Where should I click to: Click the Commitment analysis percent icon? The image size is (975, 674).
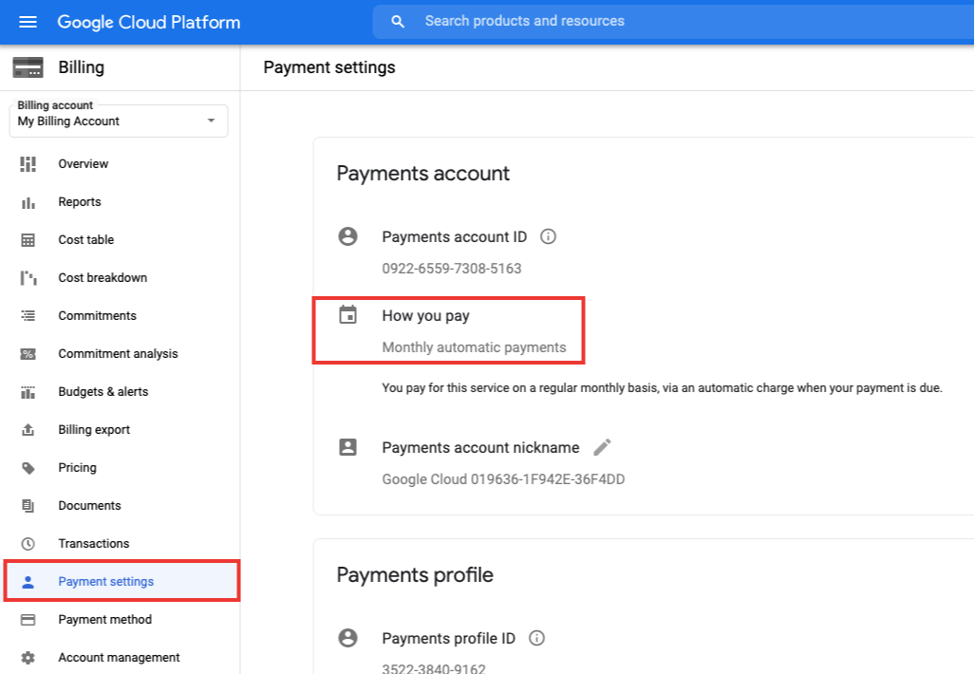(28, 354)
